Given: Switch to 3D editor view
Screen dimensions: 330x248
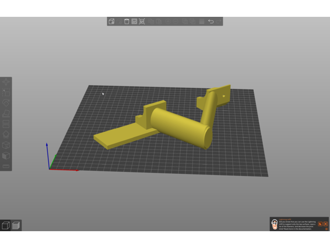Looking at the screenshot, I should [6, 225].
